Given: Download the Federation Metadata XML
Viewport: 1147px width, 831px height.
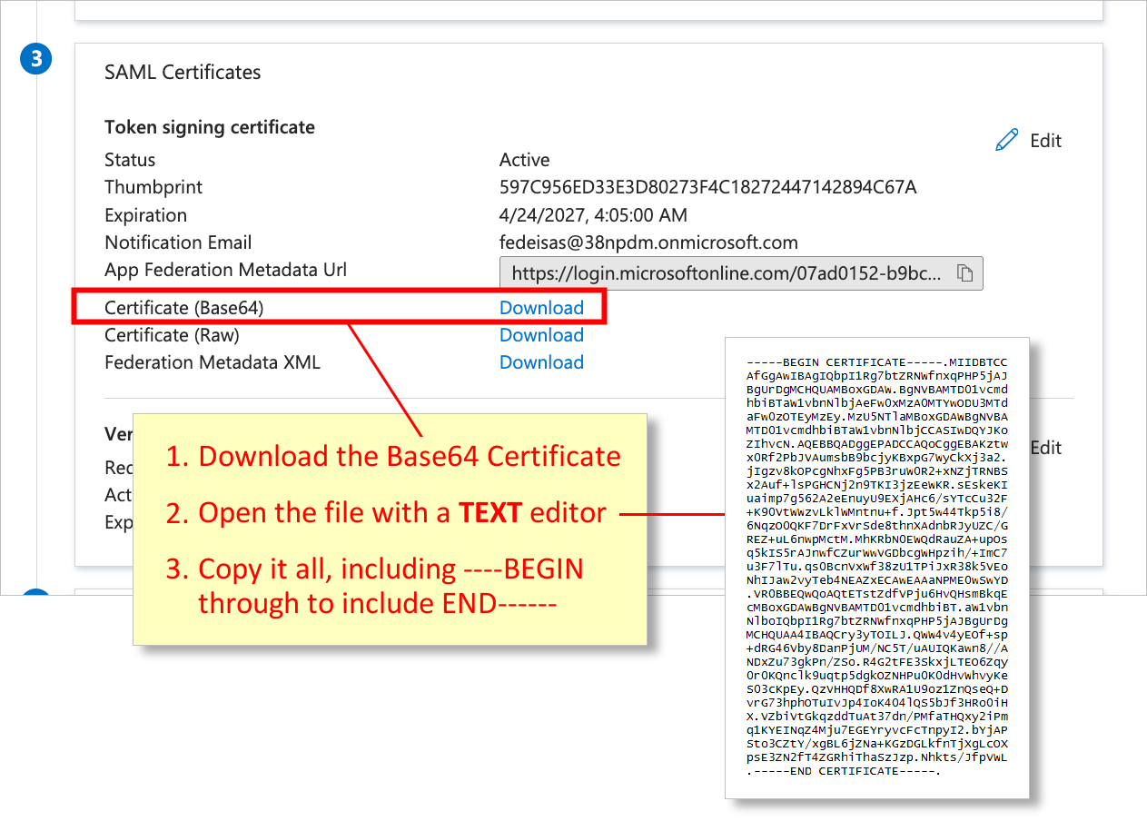Looking at the screenshot, I should pyautogui.click(x=541, y=362).
